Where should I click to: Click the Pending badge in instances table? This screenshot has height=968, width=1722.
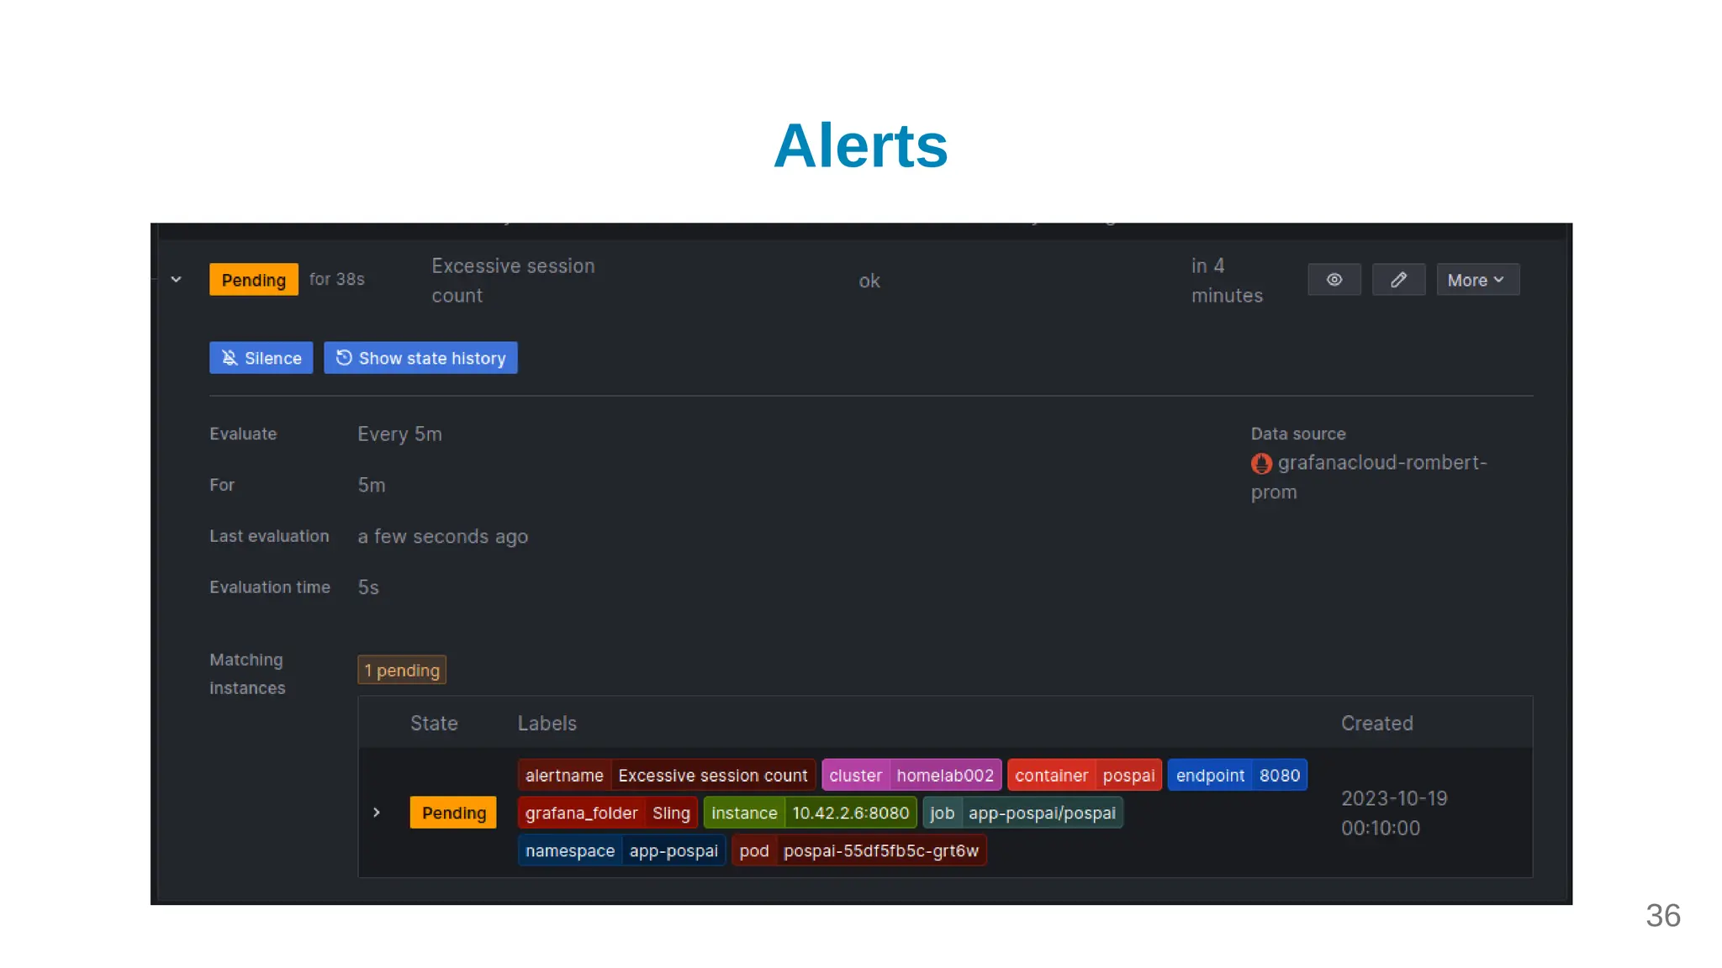[x=453, y=813]
